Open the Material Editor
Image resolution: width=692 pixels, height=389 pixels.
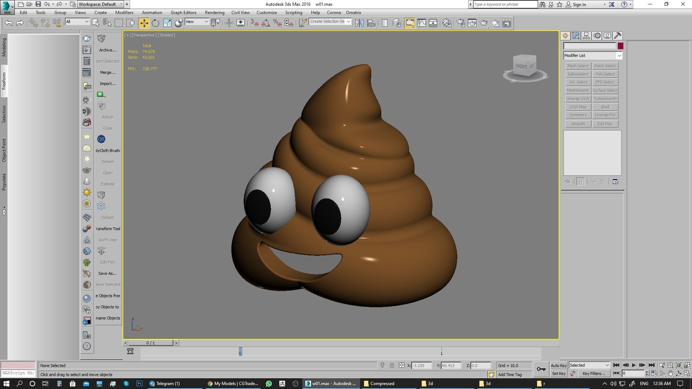447,23
